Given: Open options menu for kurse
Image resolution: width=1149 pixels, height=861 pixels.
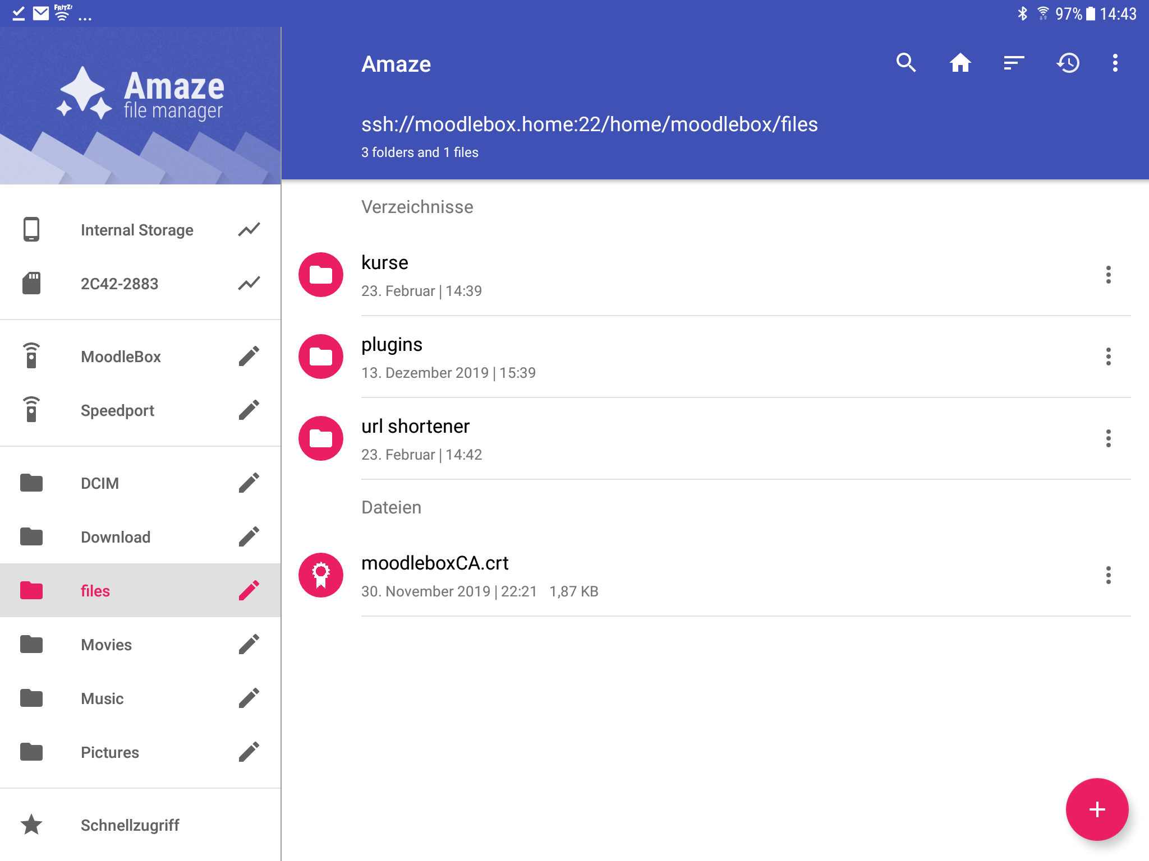Looking at the screenshot, I should coord(1108,275).
